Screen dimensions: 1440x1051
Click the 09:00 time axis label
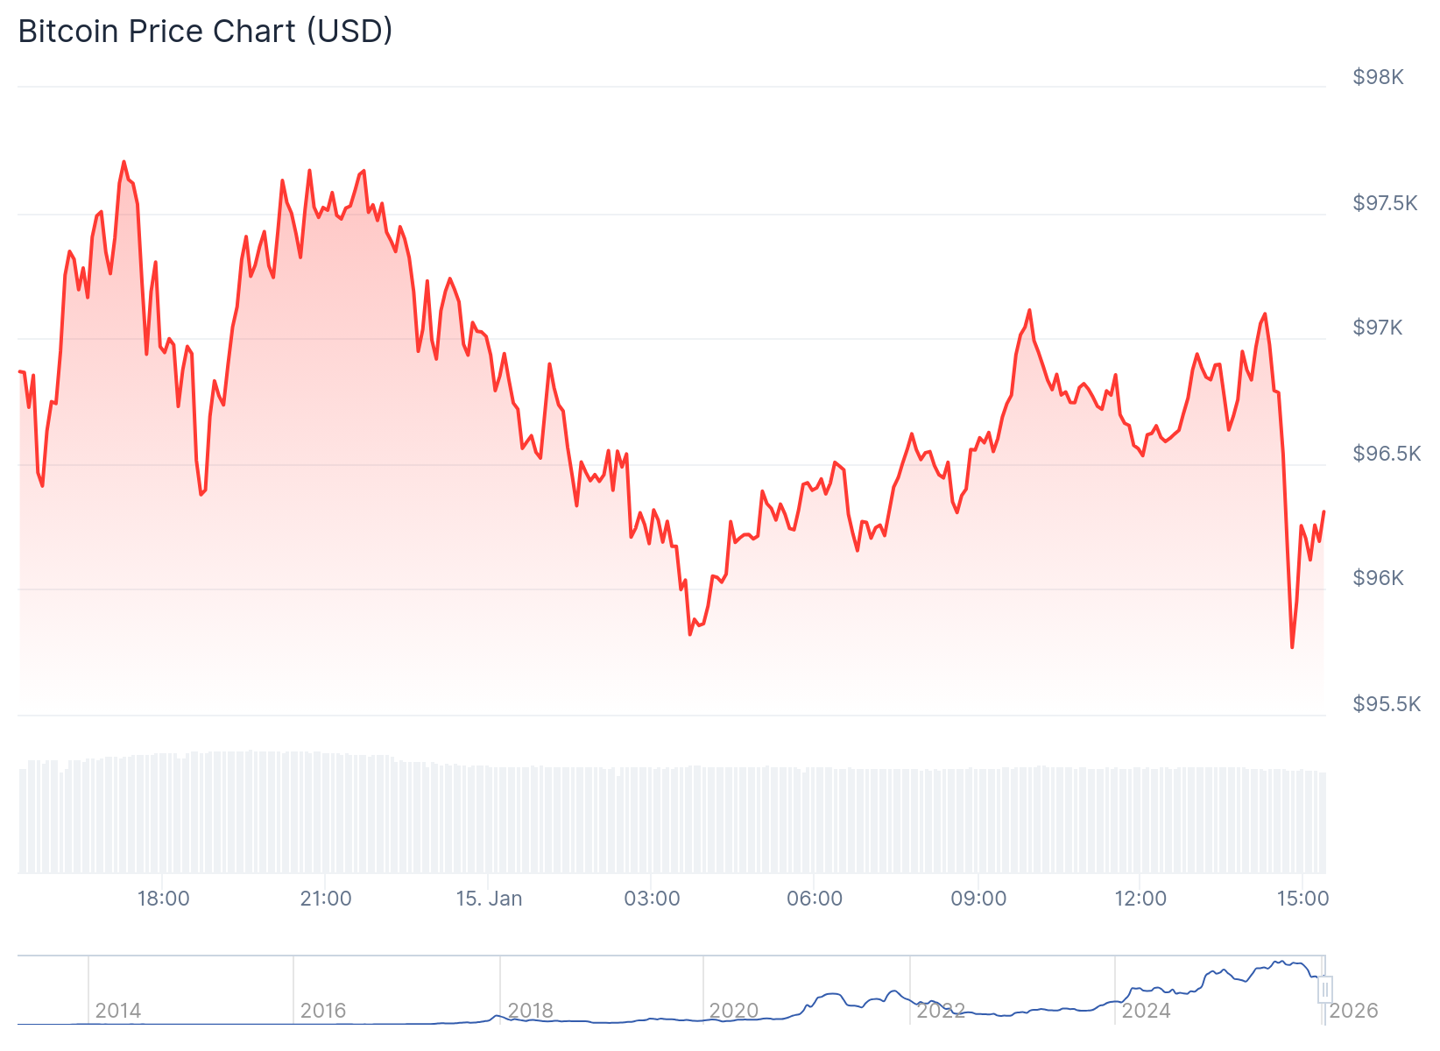click(978, 899)
